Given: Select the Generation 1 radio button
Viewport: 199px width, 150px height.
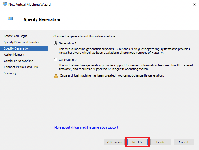Looking at the screenshot, I should click(56, 43).
